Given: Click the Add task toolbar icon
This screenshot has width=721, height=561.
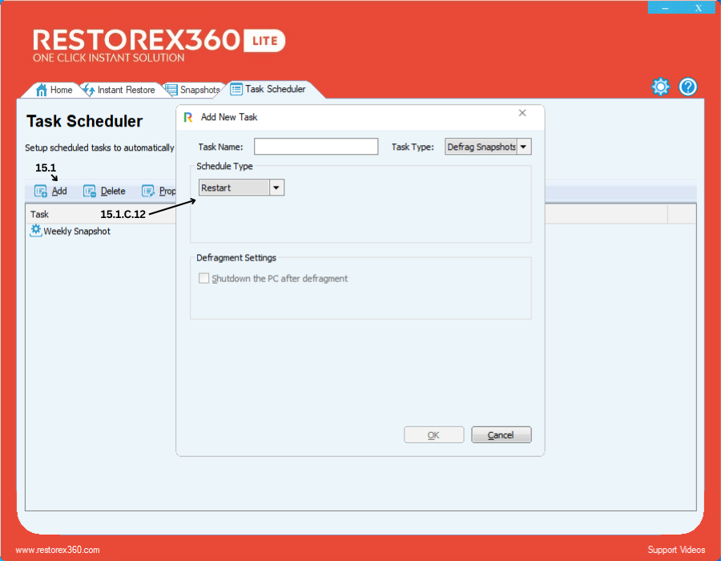Looking at the screenshot, I should point(41,192).
